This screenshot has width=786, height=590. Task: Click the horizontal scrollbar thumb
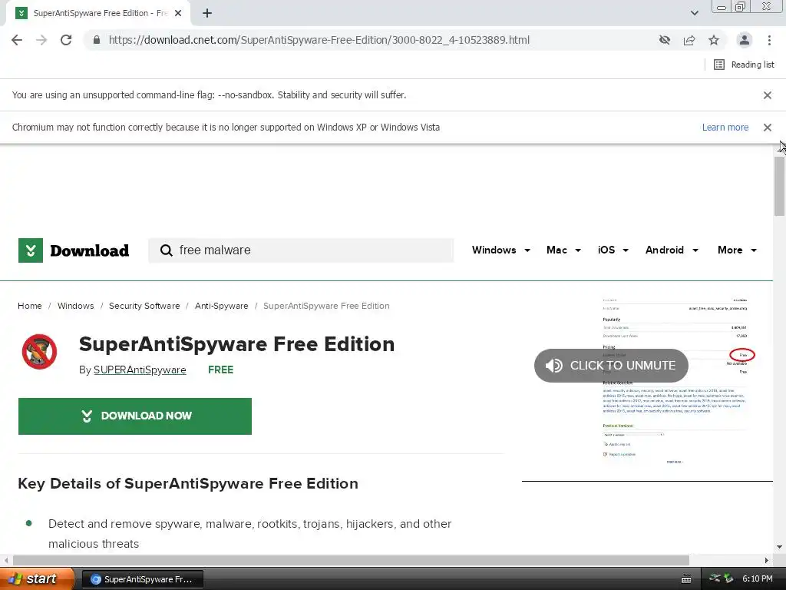[x=351, y=560]
